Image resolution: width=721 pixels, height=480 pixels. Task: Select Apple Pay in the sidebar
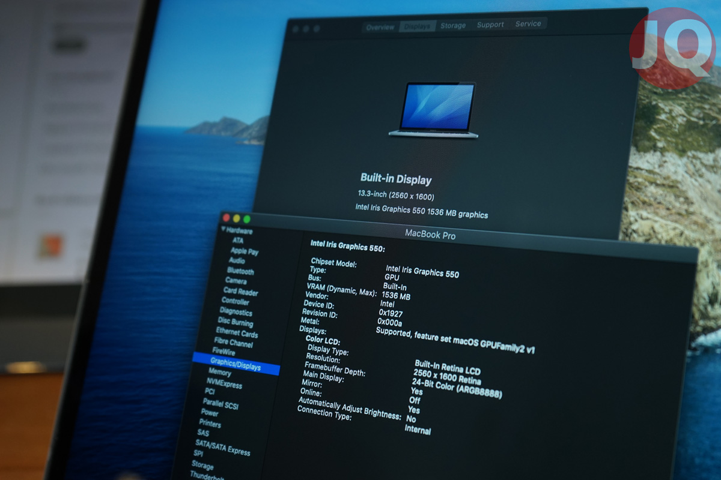click(x=245, y=251)
